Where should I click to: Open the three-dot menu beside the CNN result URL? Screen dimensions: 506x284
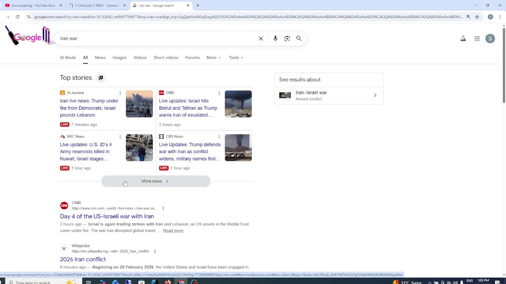(163, 208)
